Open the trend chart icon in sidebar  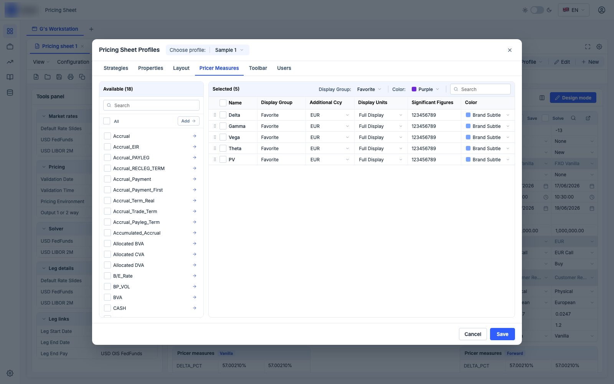pyautogui.click(x=10, y=62)
